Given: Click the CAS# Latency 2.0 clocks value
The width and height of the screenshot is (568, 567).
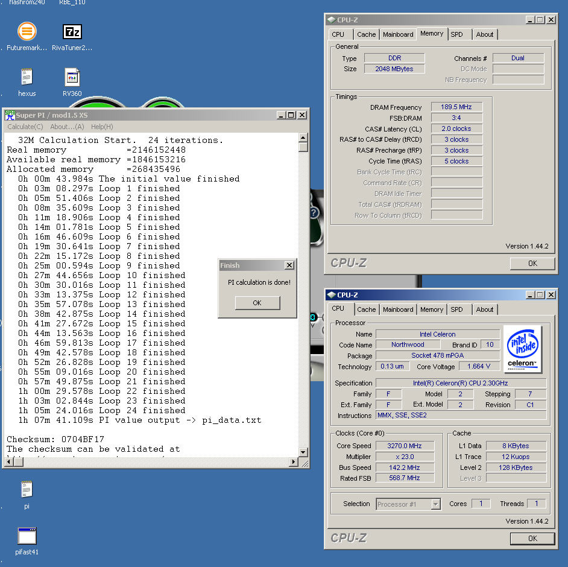Looking at the screenshot, I should click(x=456, y=128).
